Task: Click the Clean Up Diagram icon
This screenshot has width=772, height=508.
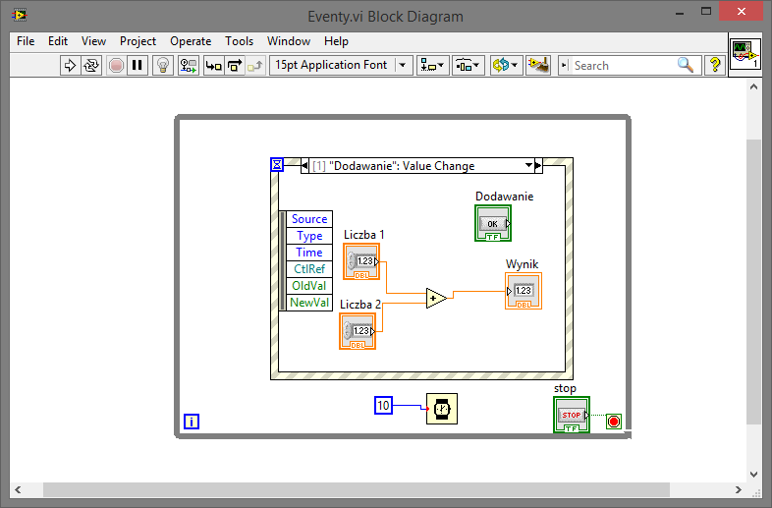Action: pos(537,66)
